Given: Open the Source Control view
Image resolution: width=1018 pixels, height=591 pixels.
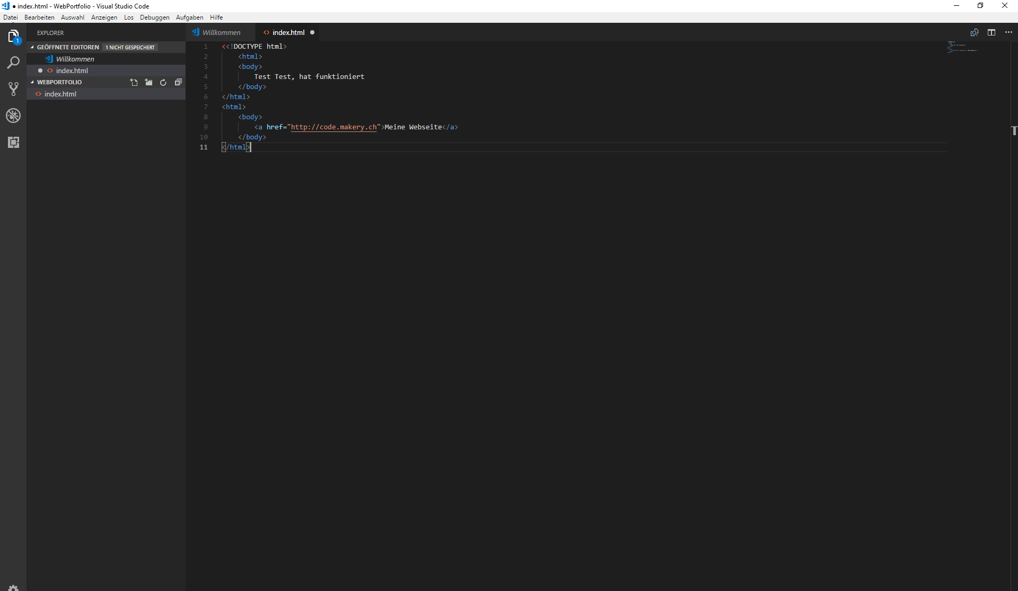Looking at the screenshot, I should (x=13, y=89).
